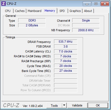Click the Tools button
Screen dimensions: 111x110
(54, 105)
